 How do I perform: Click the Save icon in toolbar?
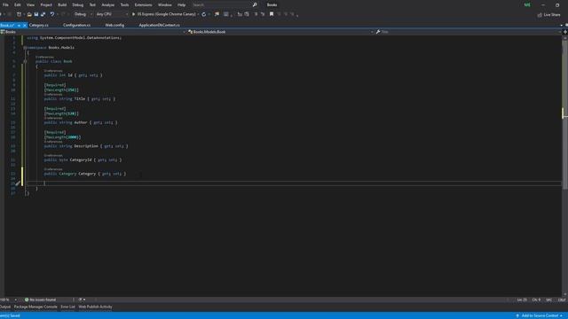click(36, 14)
